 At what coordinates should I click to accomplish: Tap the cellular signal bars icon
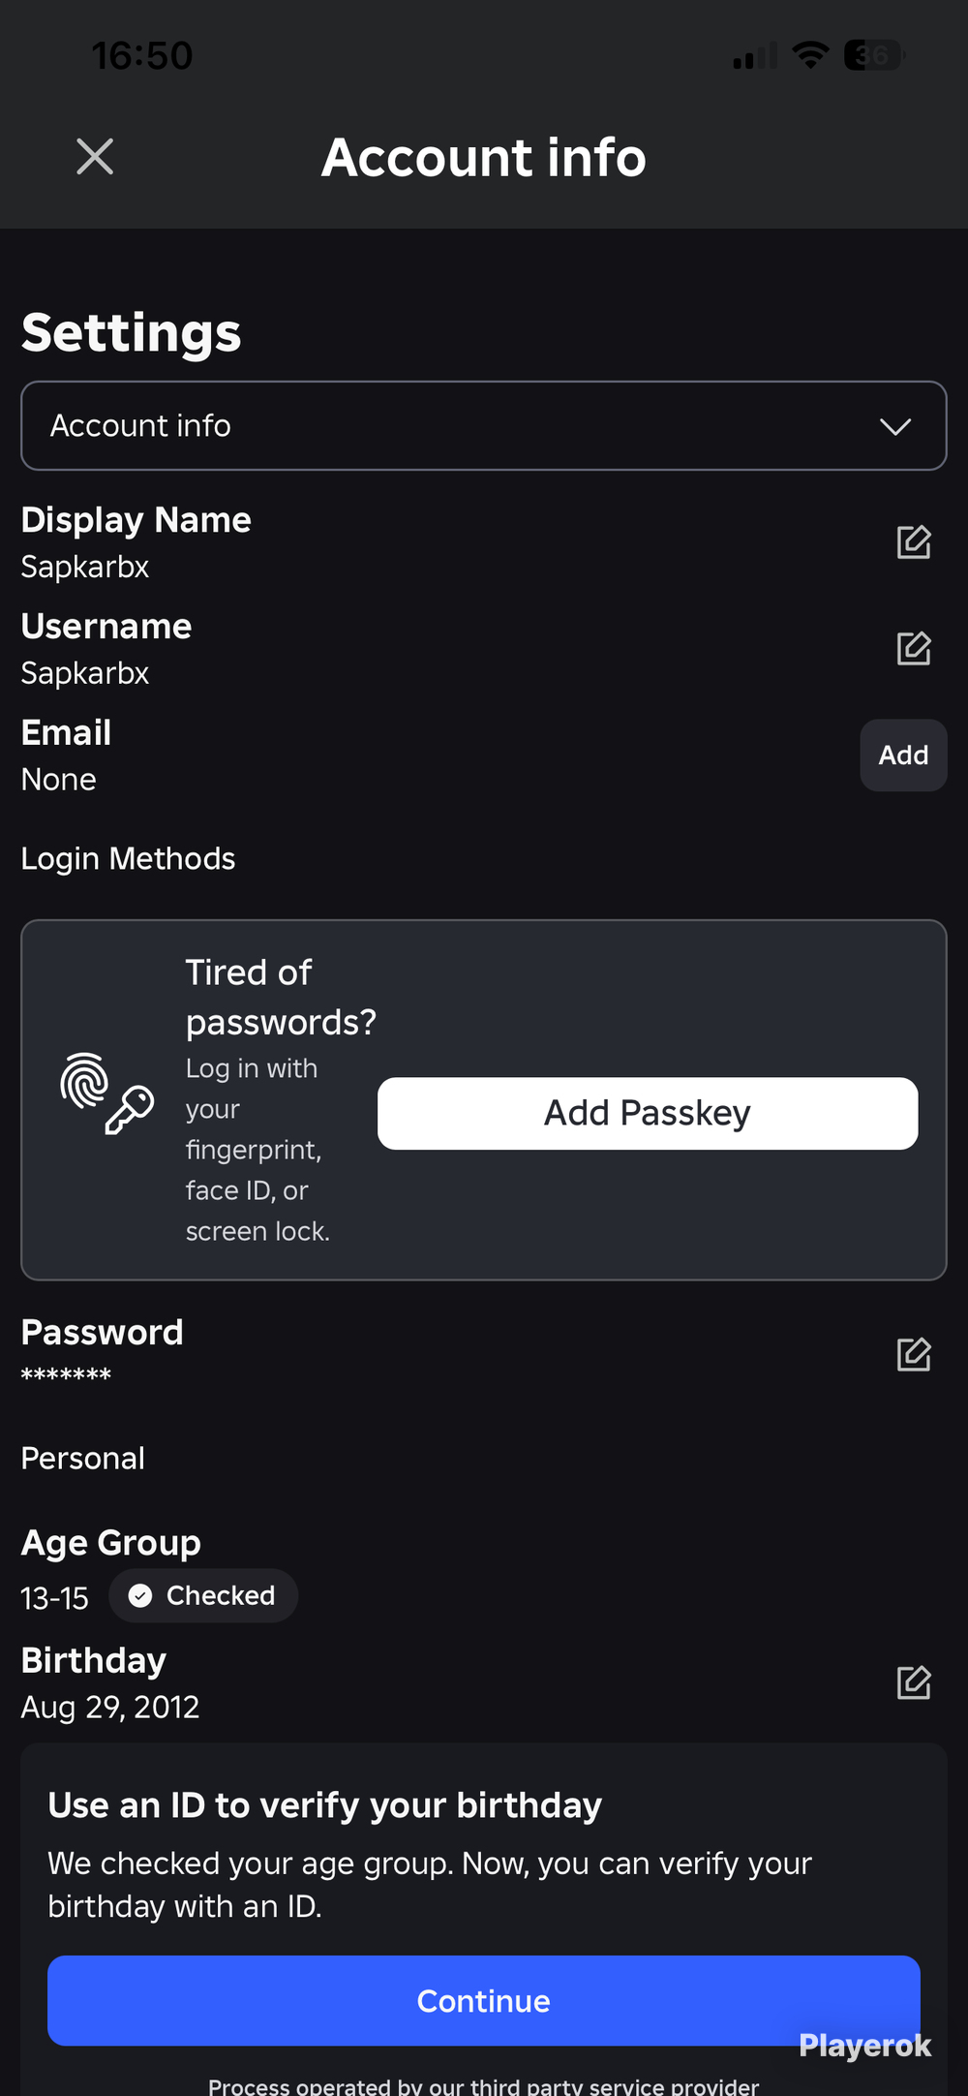pyautogui.click(x=755, y=56)
